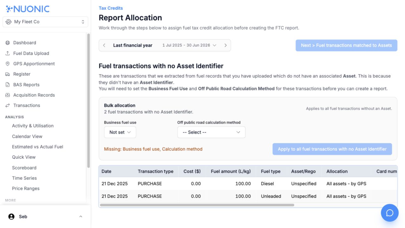
Task: Click the sidebar vertical scrollbar
Action: [88, 101]
